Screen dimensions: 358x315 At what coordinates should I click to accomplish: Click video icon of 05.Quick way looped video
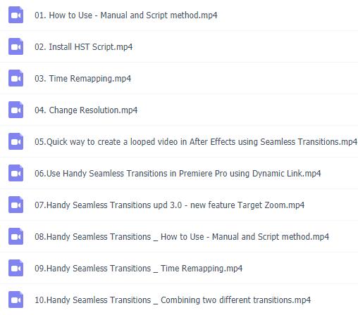click(16, 141)
